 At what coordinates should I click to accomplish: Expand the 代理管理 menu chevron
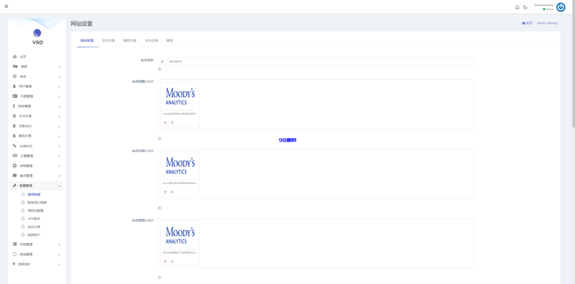point(60,97)
